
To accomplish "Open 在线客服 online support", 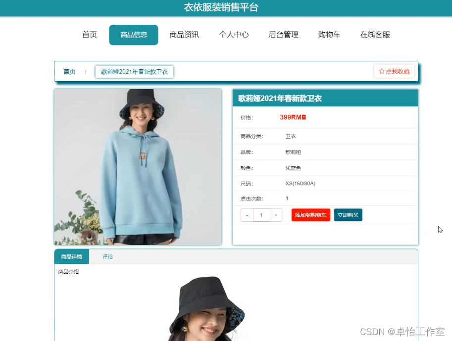I will pos(375,35).
